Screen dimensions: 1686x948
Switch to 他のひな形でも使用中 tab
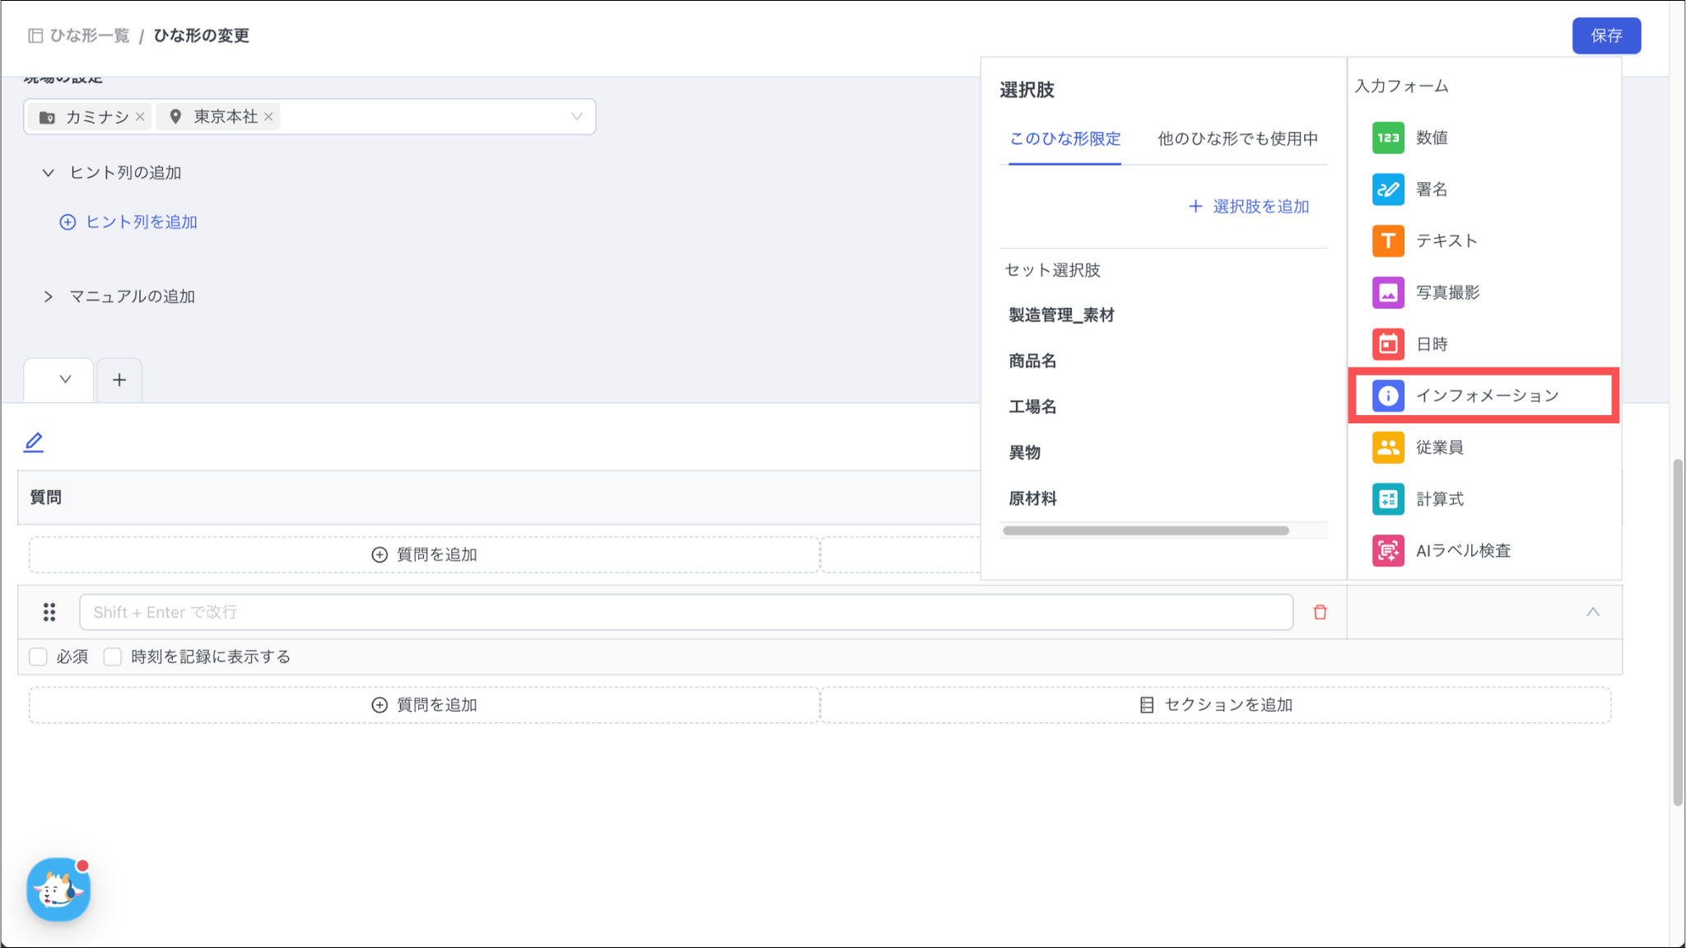point(1237,139)
